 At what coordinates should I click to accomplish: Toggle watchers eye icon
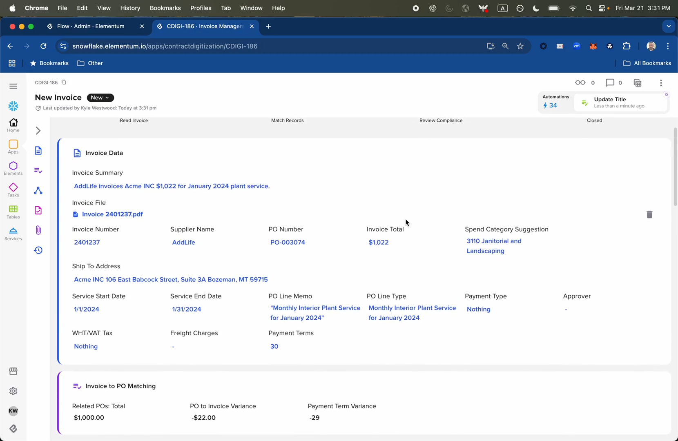[x=580, y=82]
